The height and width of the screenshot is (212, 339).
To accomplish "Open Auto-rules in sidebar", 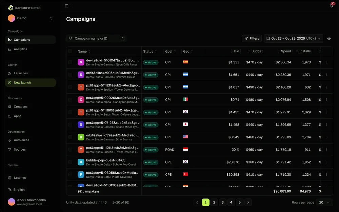I will point(30,140).
